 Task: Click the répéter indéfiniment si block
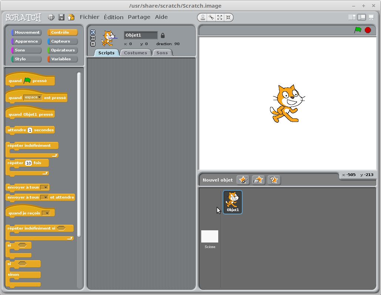[x=39, y=233]
